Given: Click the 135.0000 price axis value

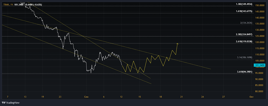Looking at the screenshot, I should coord(260,24).
